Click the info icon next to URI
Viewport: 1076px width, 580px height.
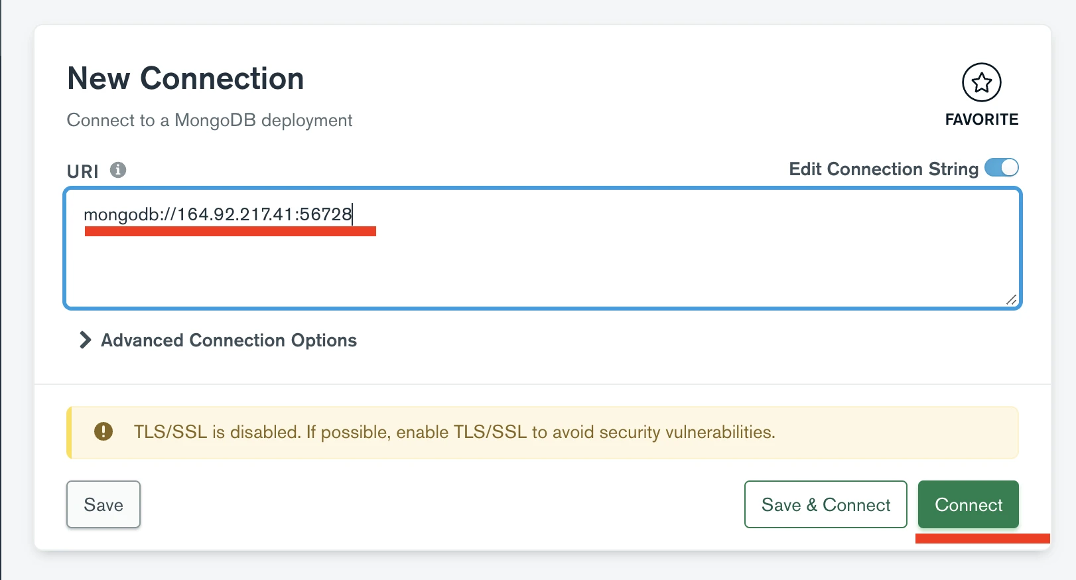point(118,170)
